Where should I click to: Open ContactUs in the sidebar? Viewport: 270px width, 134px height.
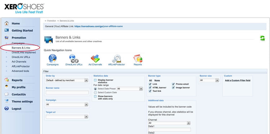[19, 95]
